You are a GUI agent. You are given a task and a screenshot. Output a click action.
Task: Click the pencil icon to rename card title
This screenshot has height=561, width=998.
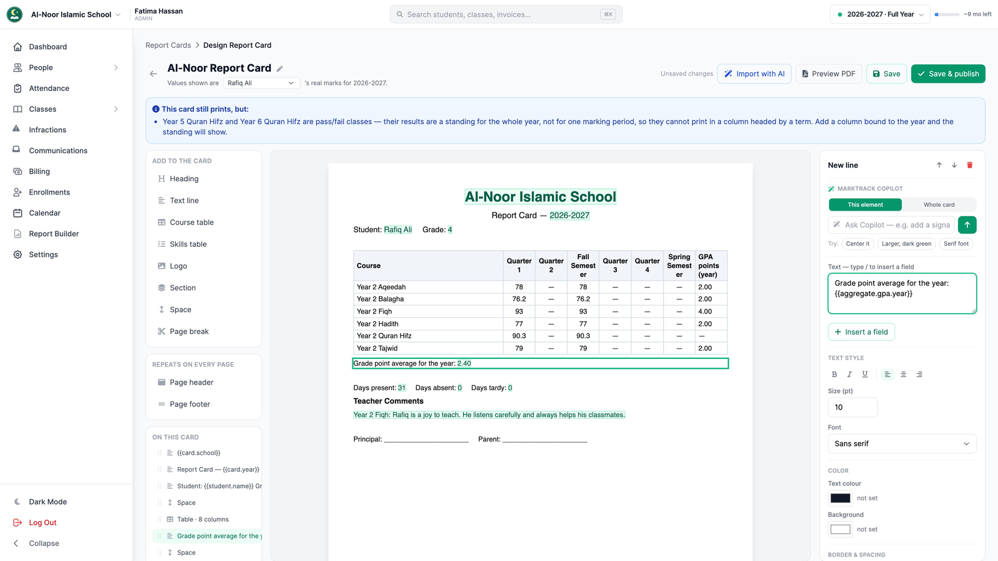pyautogui.click(x=280, y=69)
